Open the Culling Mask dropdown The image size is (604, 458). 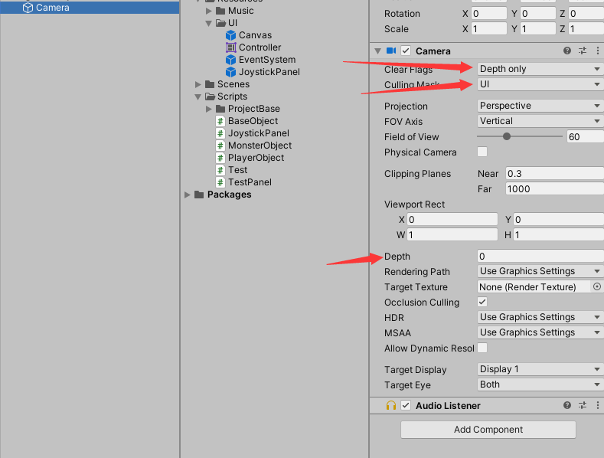click(x=540, y=84)
